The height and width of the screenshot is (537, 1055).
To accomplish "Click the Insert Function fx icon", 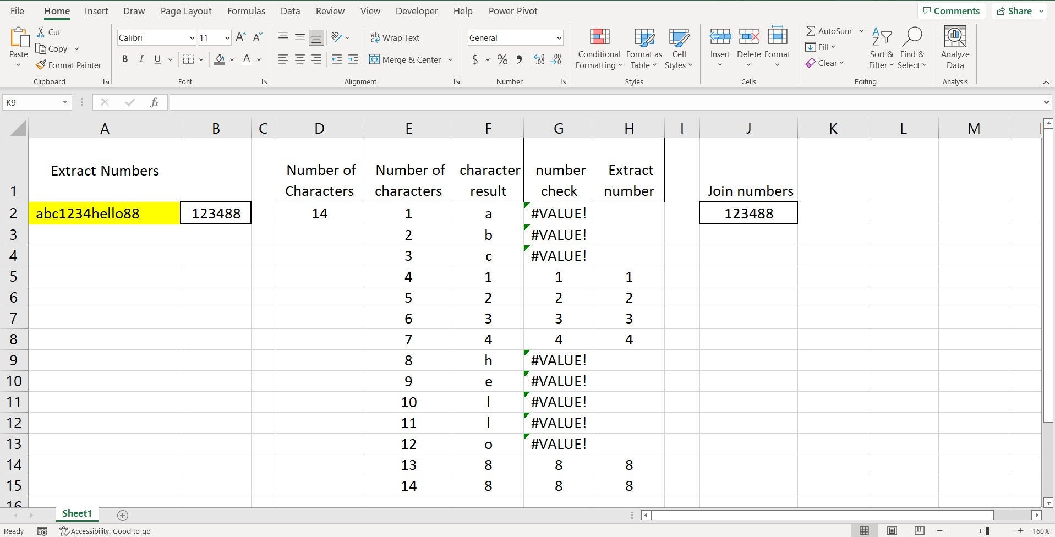I will (155, 102).
